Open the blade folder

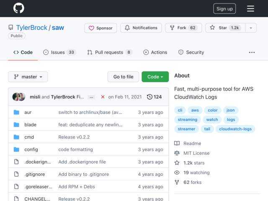click(x=31, y=125)
